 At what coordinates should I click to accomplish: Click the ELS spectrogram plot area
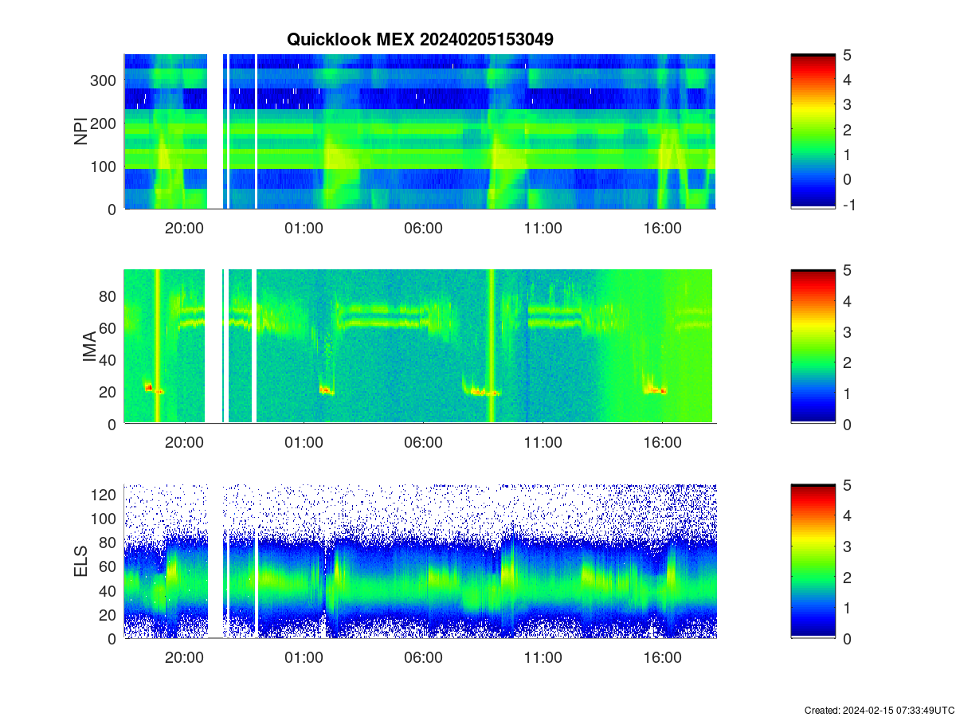pos(420,561)
